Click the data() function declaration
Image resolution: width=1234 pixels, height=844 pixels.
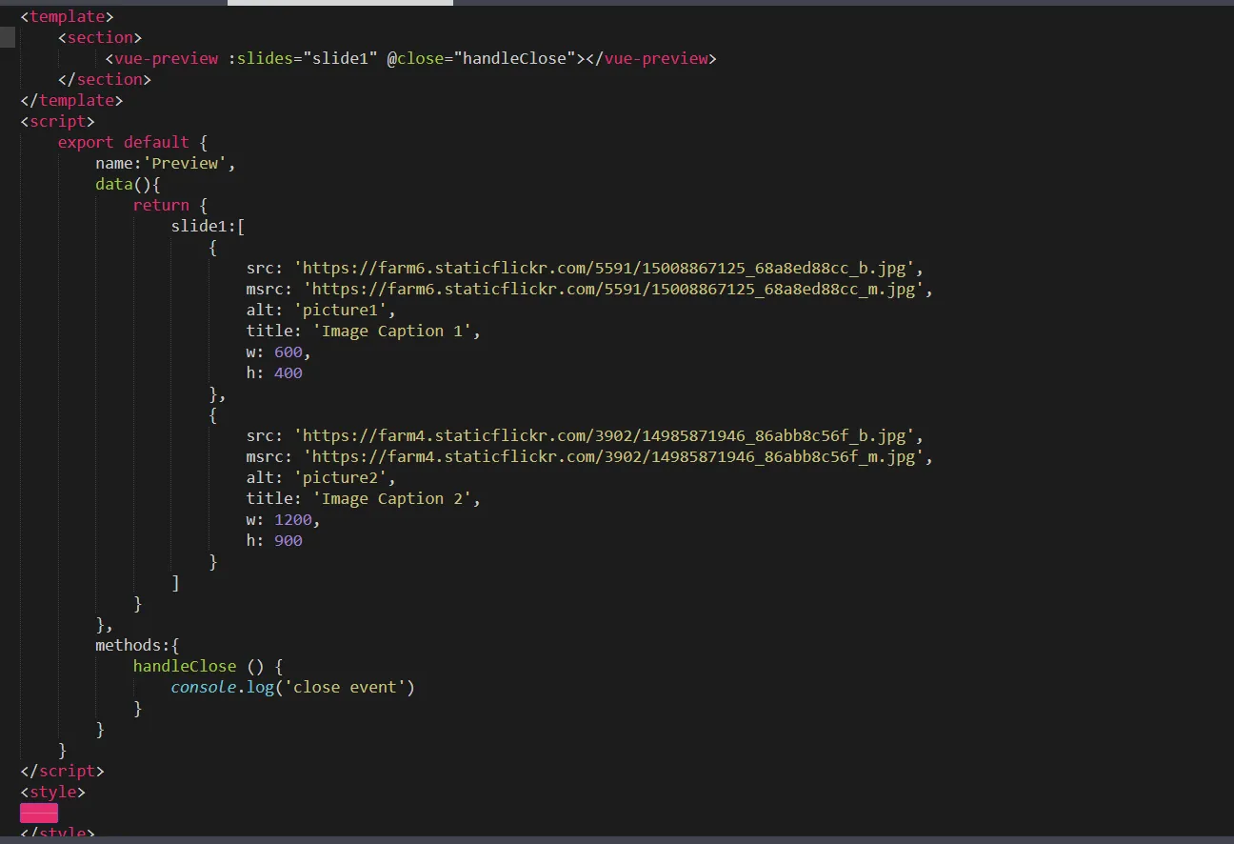(129, 184)
